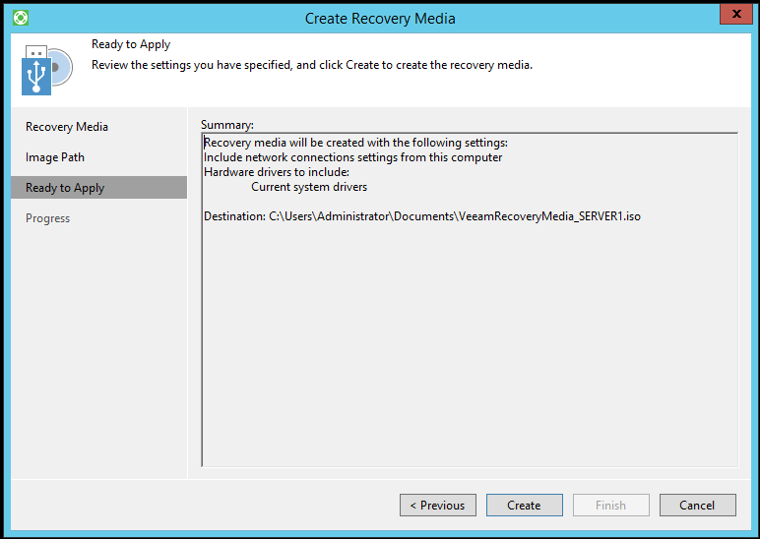This screenshot has width=760, height=539.
Task: Click the 'Create Recovery Media' title bar text
Action: (380, 18)
